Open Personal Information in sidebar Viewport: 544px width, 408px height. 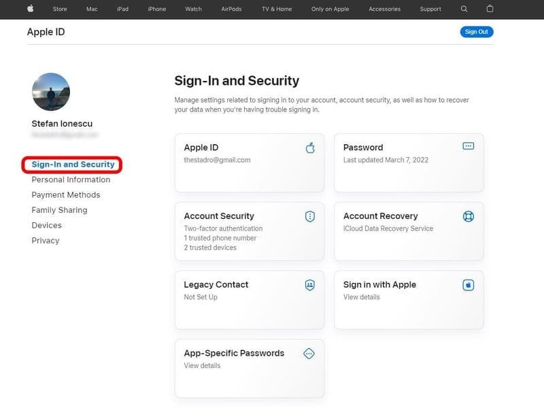(x=71, y=180)
